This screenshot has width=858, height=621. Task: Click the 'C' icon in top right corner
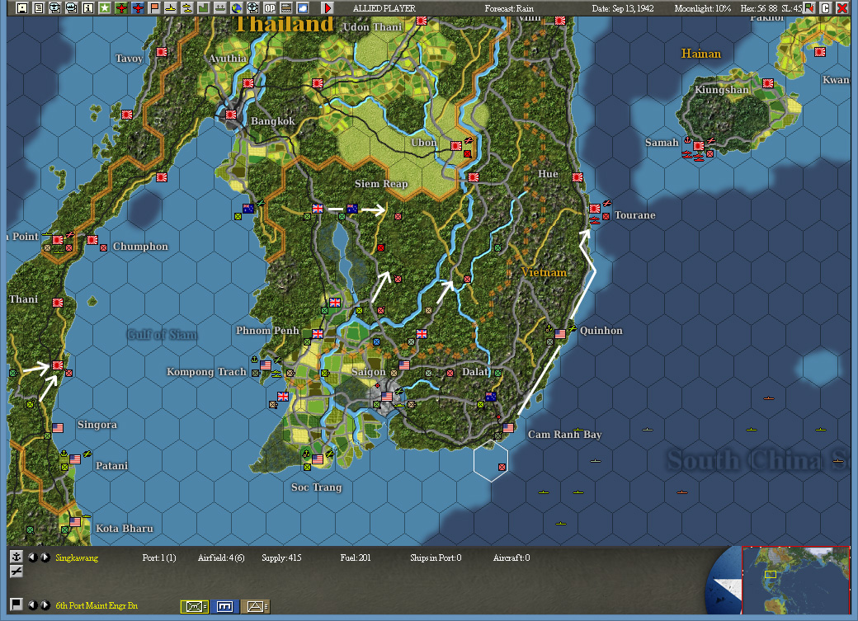[826, 7]
